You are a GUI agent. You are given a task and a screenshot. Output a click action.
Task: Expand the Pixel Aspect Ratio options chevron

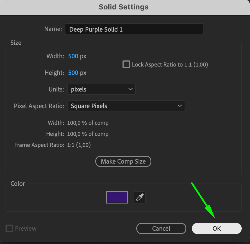tap(180, 106)
